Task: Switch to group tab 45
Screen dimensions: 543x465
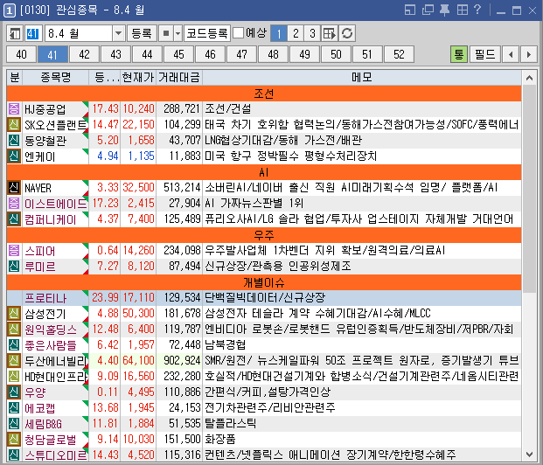Action: (x=178, y=54)
